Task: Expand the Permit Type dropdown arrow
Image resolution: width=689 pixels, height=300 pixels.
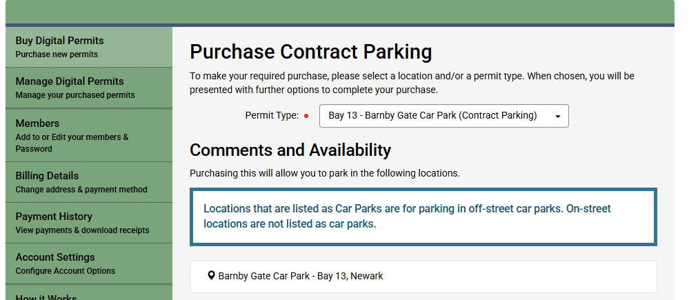Action: pyautogui.click(x=557, y=116)
